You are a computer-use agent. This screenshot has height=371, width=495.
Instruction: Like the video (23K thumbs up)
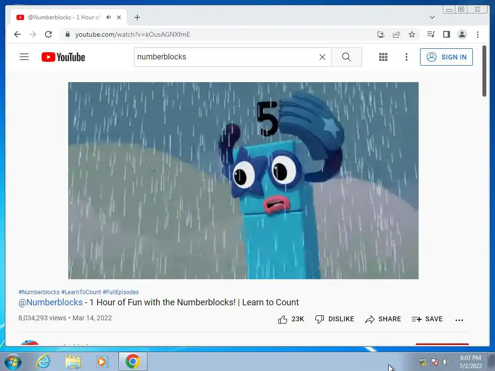pyautogui.click(x=291, y=319)
